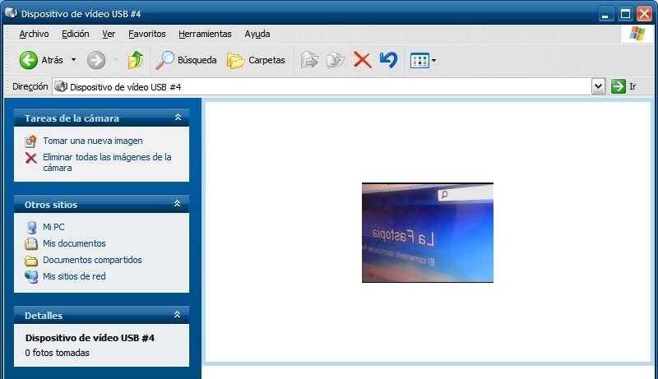
Task: Expand the Dirección address bar dropdown
Action: (x=598, y=87)
